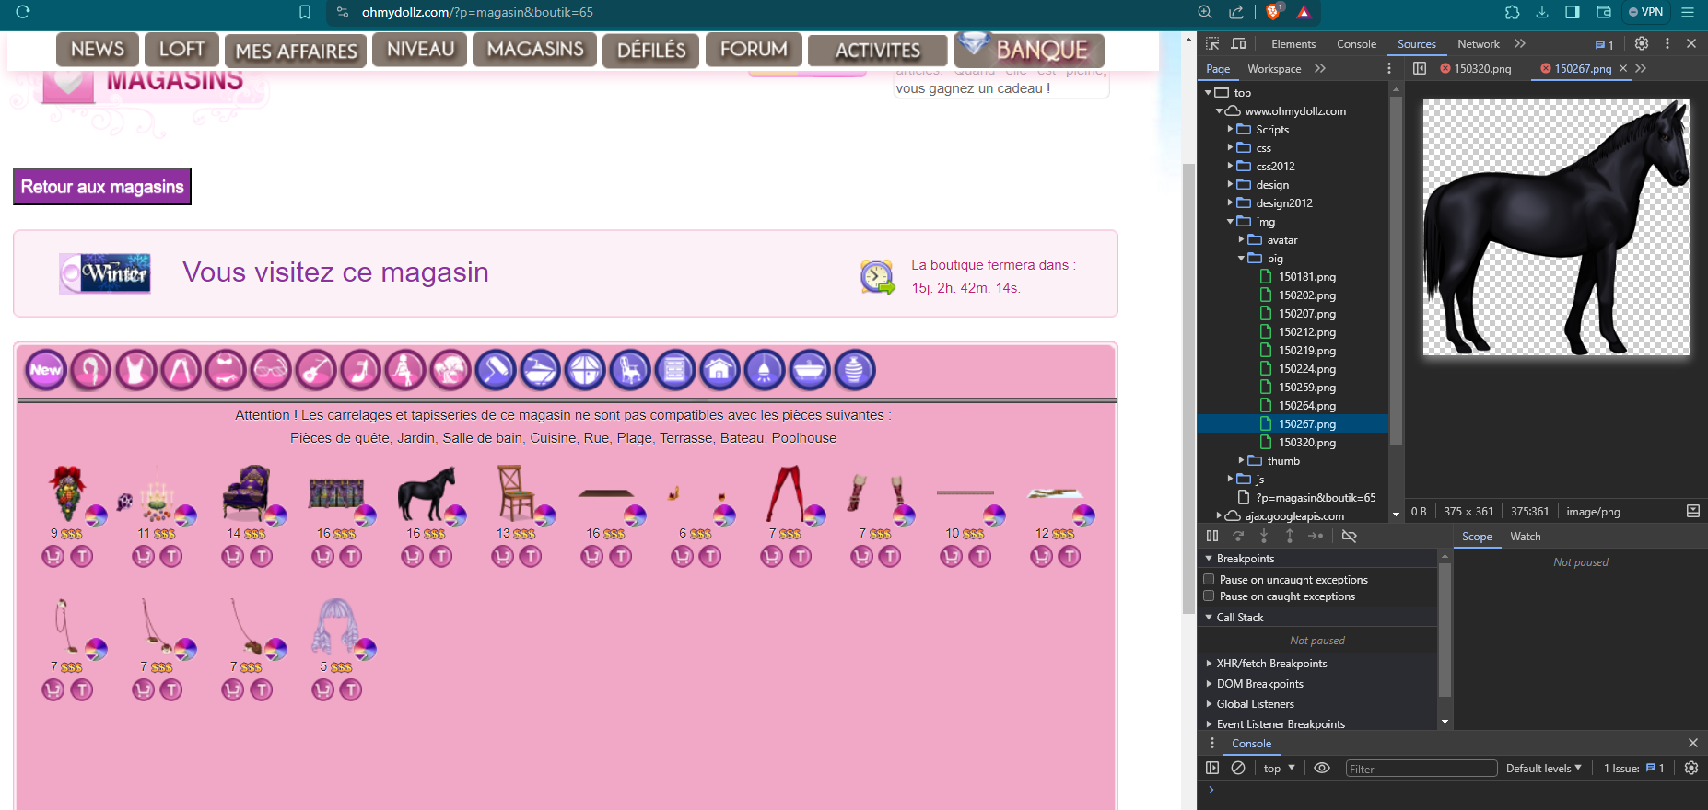The height and width of the screenshot is (810, 1708).
Task: Open the DÉFILÉS menu
Action: coord(650,50)
